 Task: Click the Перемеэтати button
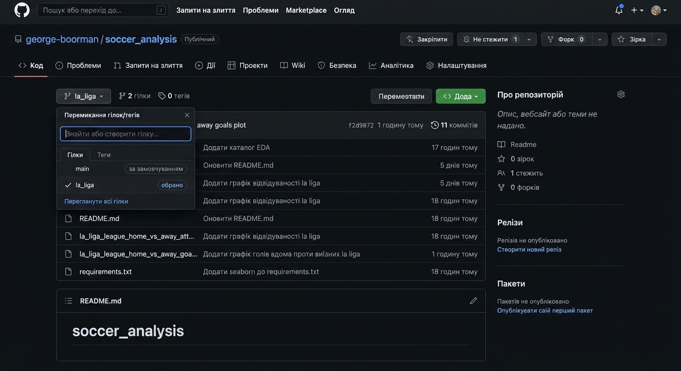pos(401,96)
